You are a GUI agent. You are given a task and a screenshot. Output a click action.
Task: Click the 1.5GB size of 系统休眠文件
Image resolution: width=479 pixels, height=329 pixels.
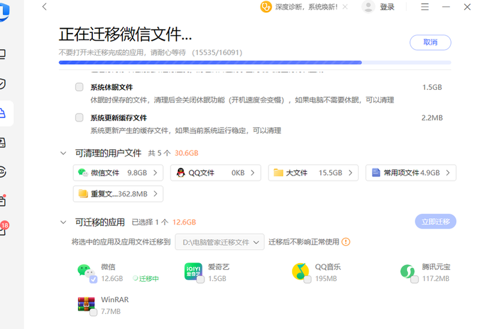point(432,87)
